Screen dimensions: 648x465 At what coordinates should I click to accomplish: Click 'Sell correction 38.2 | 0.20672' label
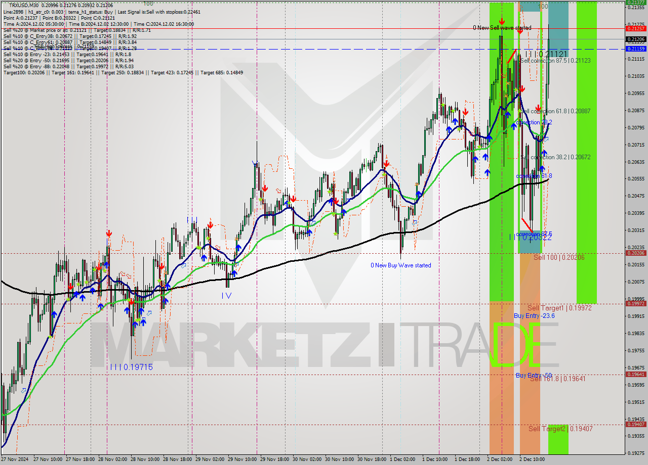(x=555, y=157)
